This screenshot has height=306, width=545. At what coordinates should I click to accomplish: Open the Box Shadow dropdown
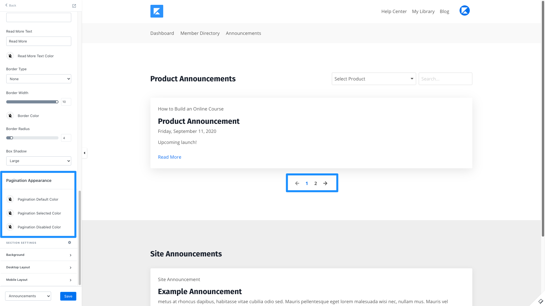point(39,161)
